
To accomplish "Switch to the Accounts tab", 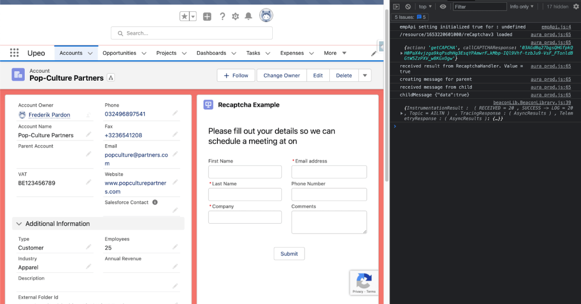I will (x=71, y=53).
